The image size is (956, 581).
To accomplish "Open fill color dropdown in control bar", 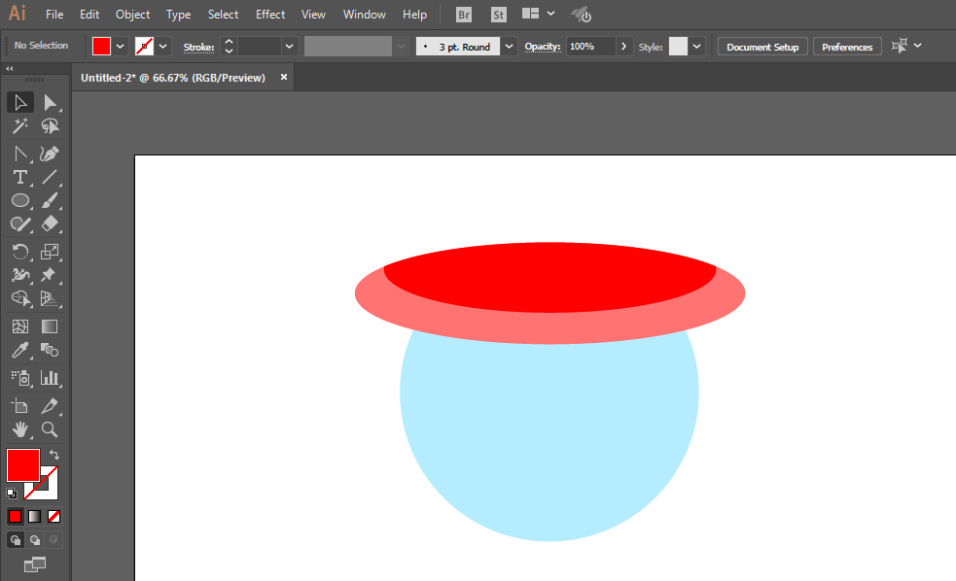I will (121, 47).
